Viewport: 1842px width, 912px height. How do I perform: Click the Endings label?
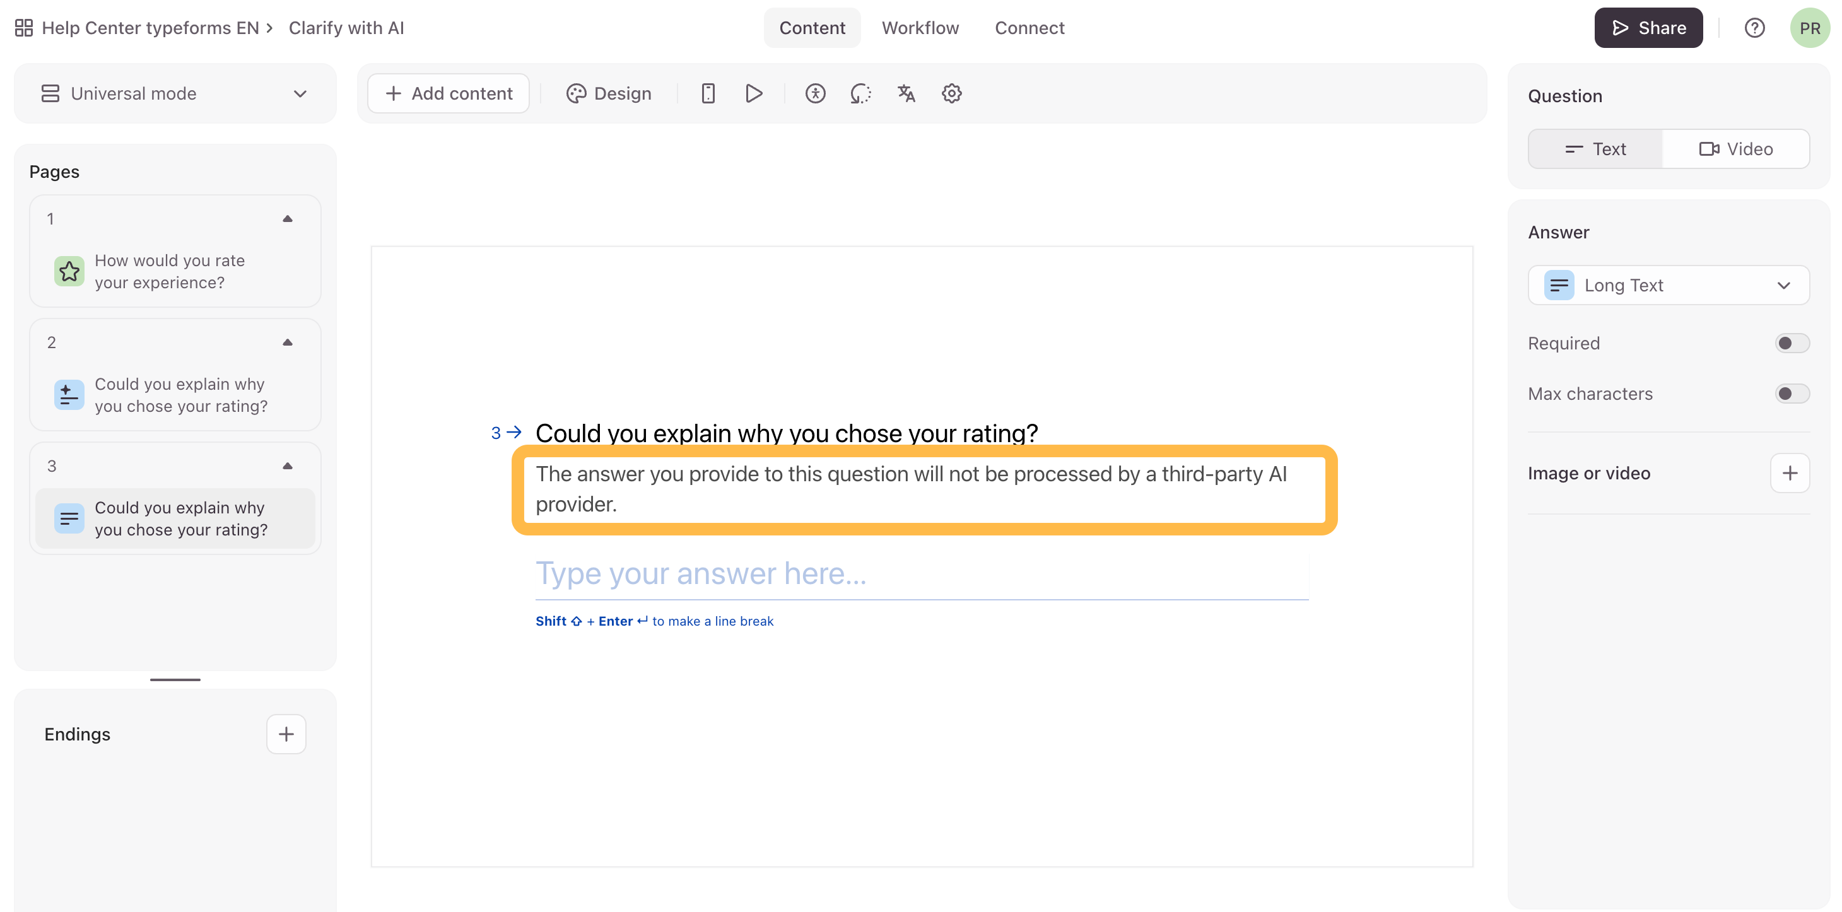point(77,734)
